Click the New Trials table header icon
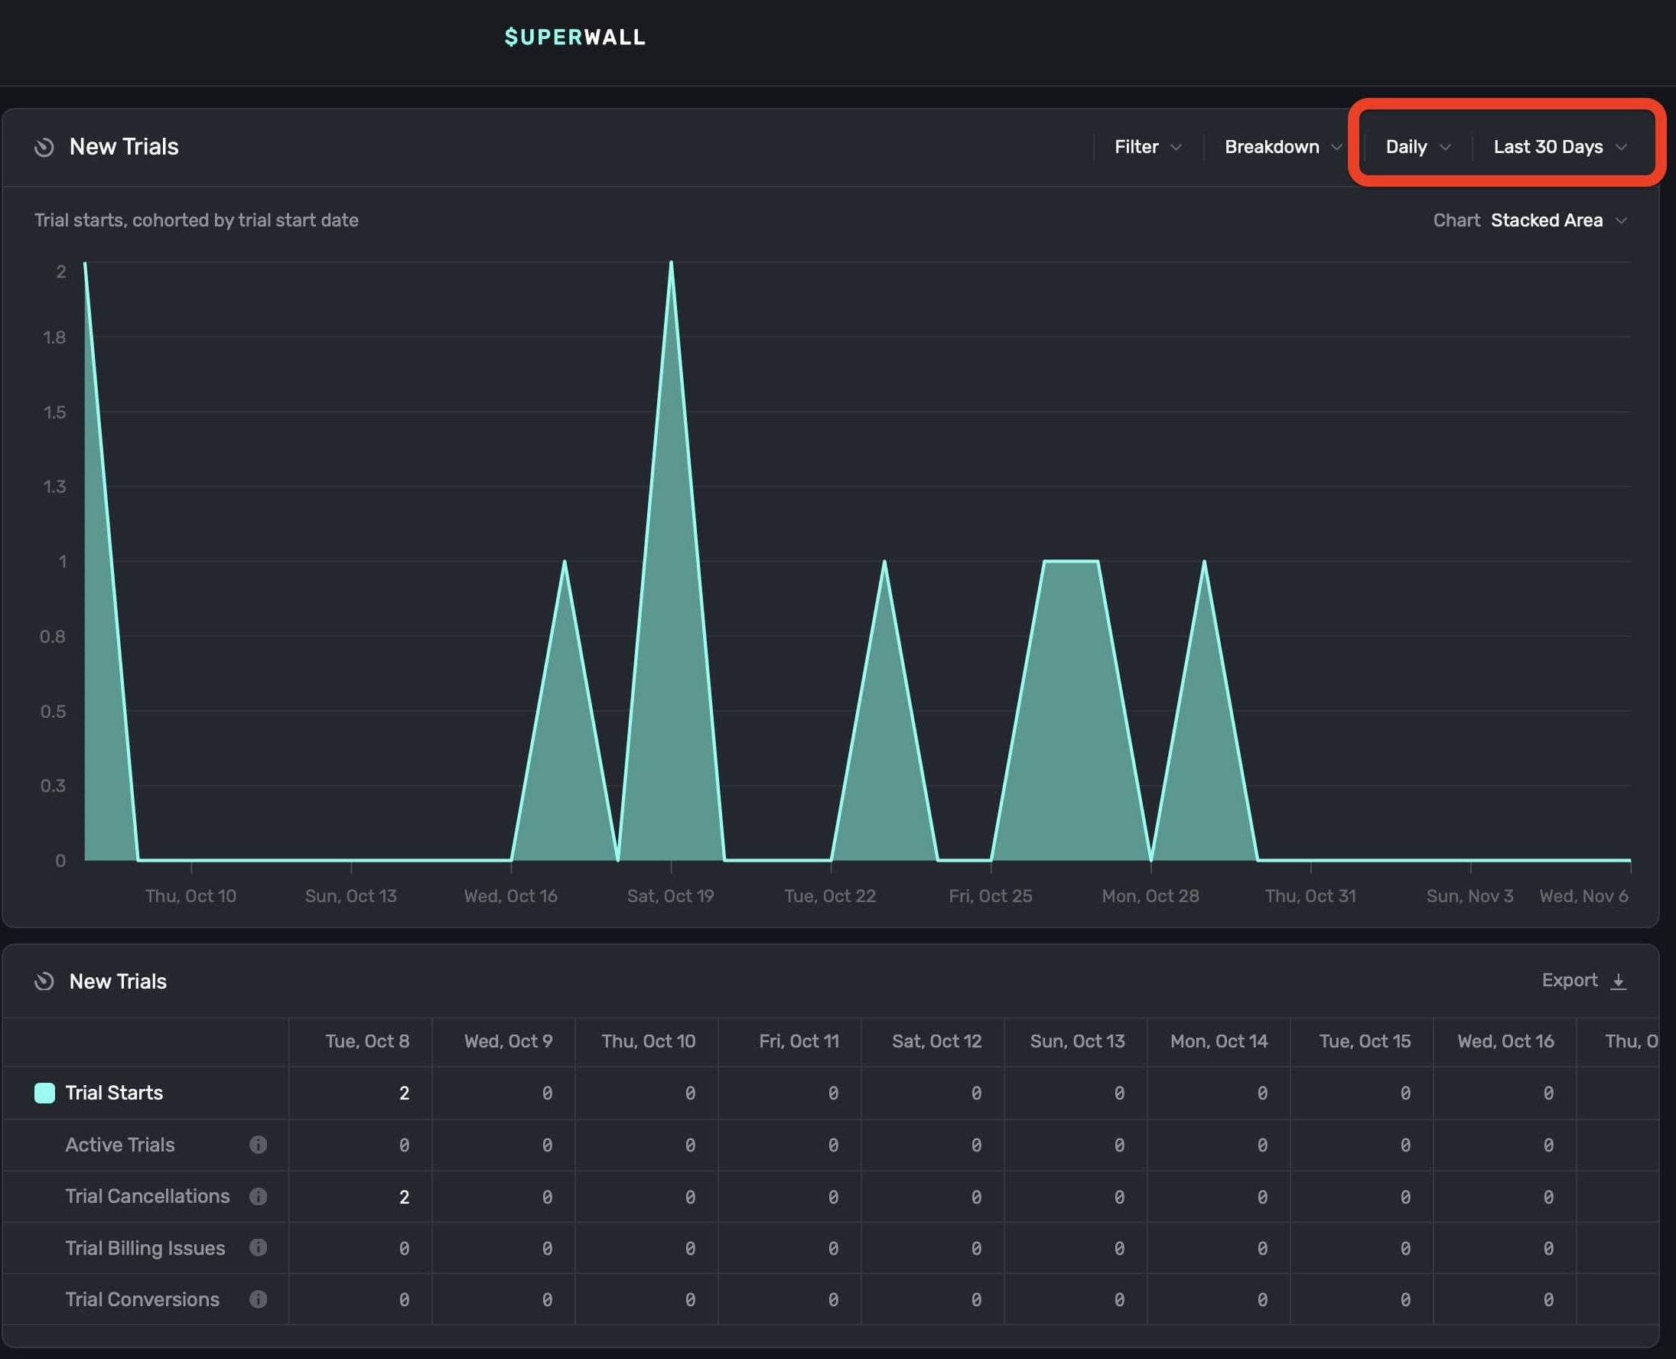 44,981
